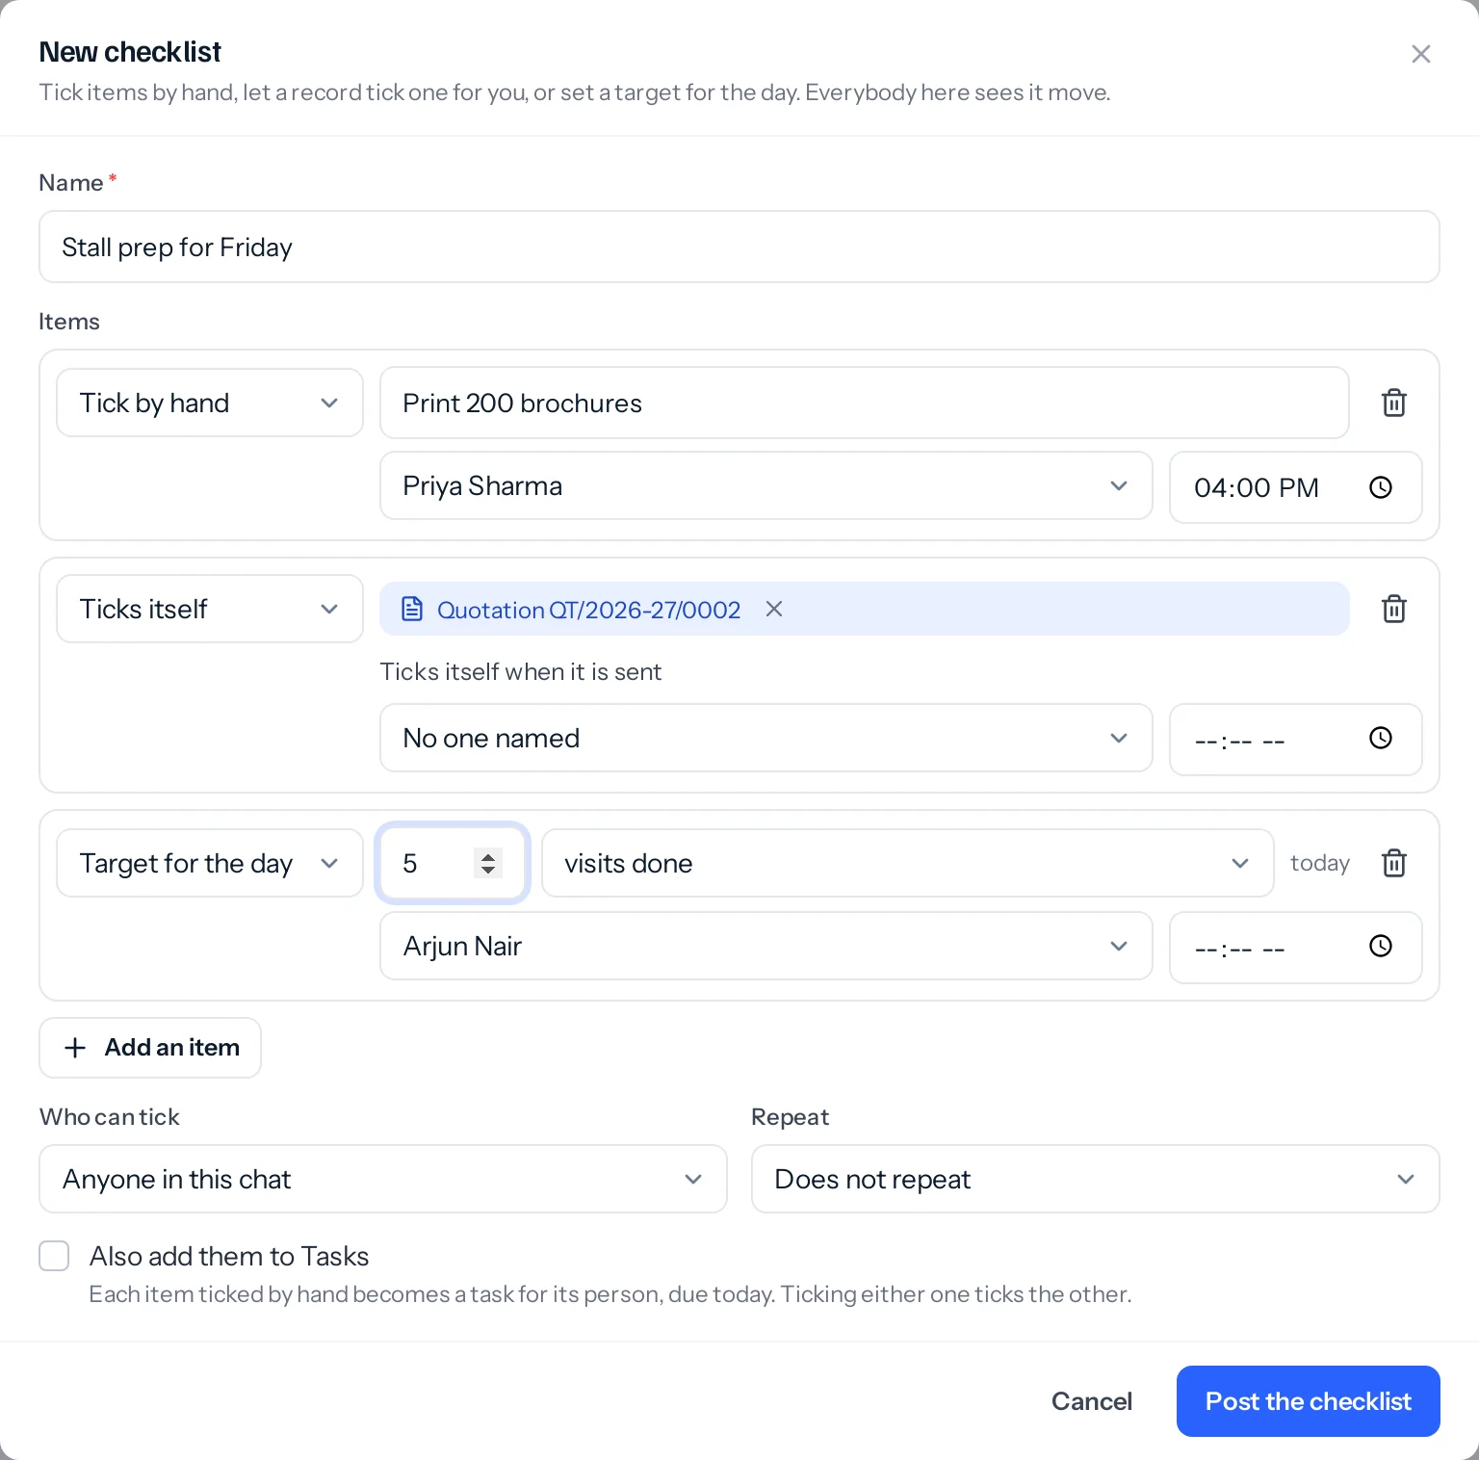Click the Repeat label
The width and height of the screenshot is (1479, 1460).
pos(790,1117)
